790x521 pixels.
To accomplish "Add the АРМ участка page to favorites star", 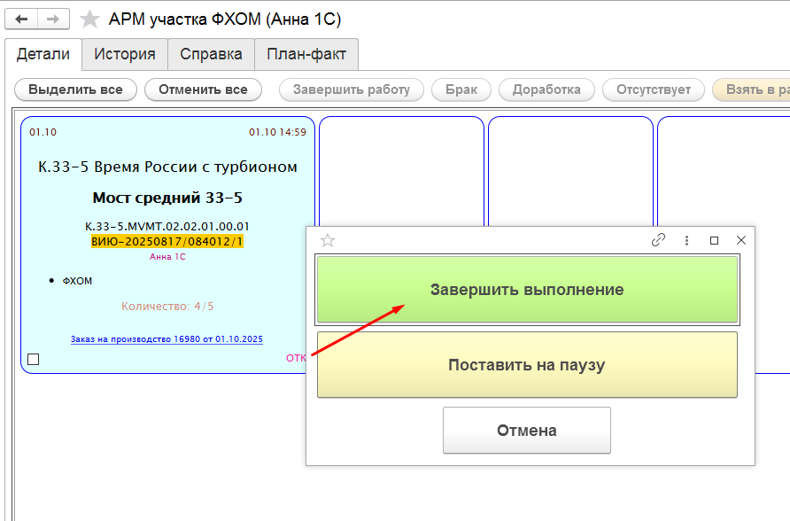I will 89,19.
